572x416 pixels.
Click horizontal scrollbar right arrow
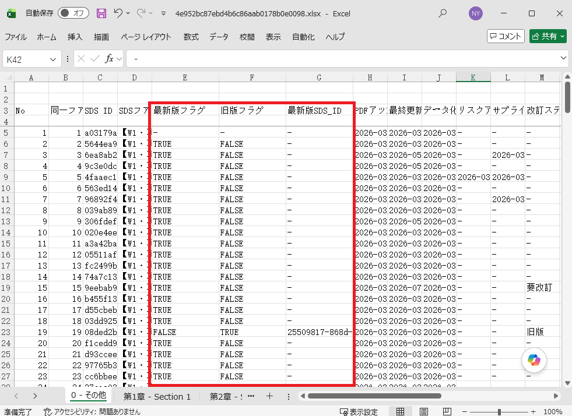556,396
